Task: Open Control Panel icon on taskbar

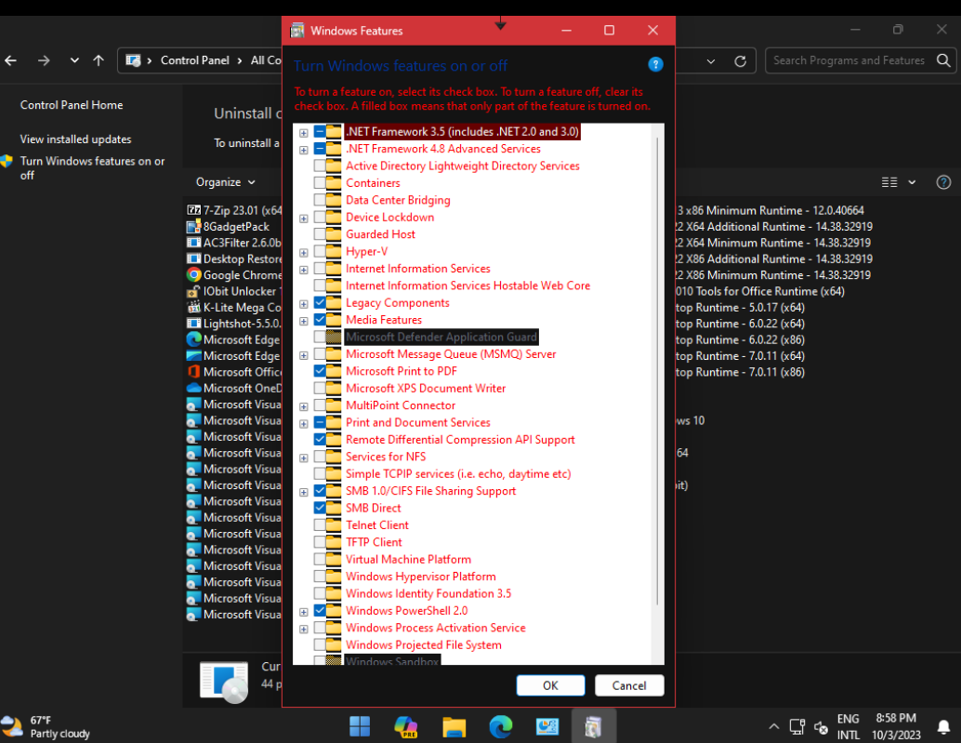Action: (546, 726)
